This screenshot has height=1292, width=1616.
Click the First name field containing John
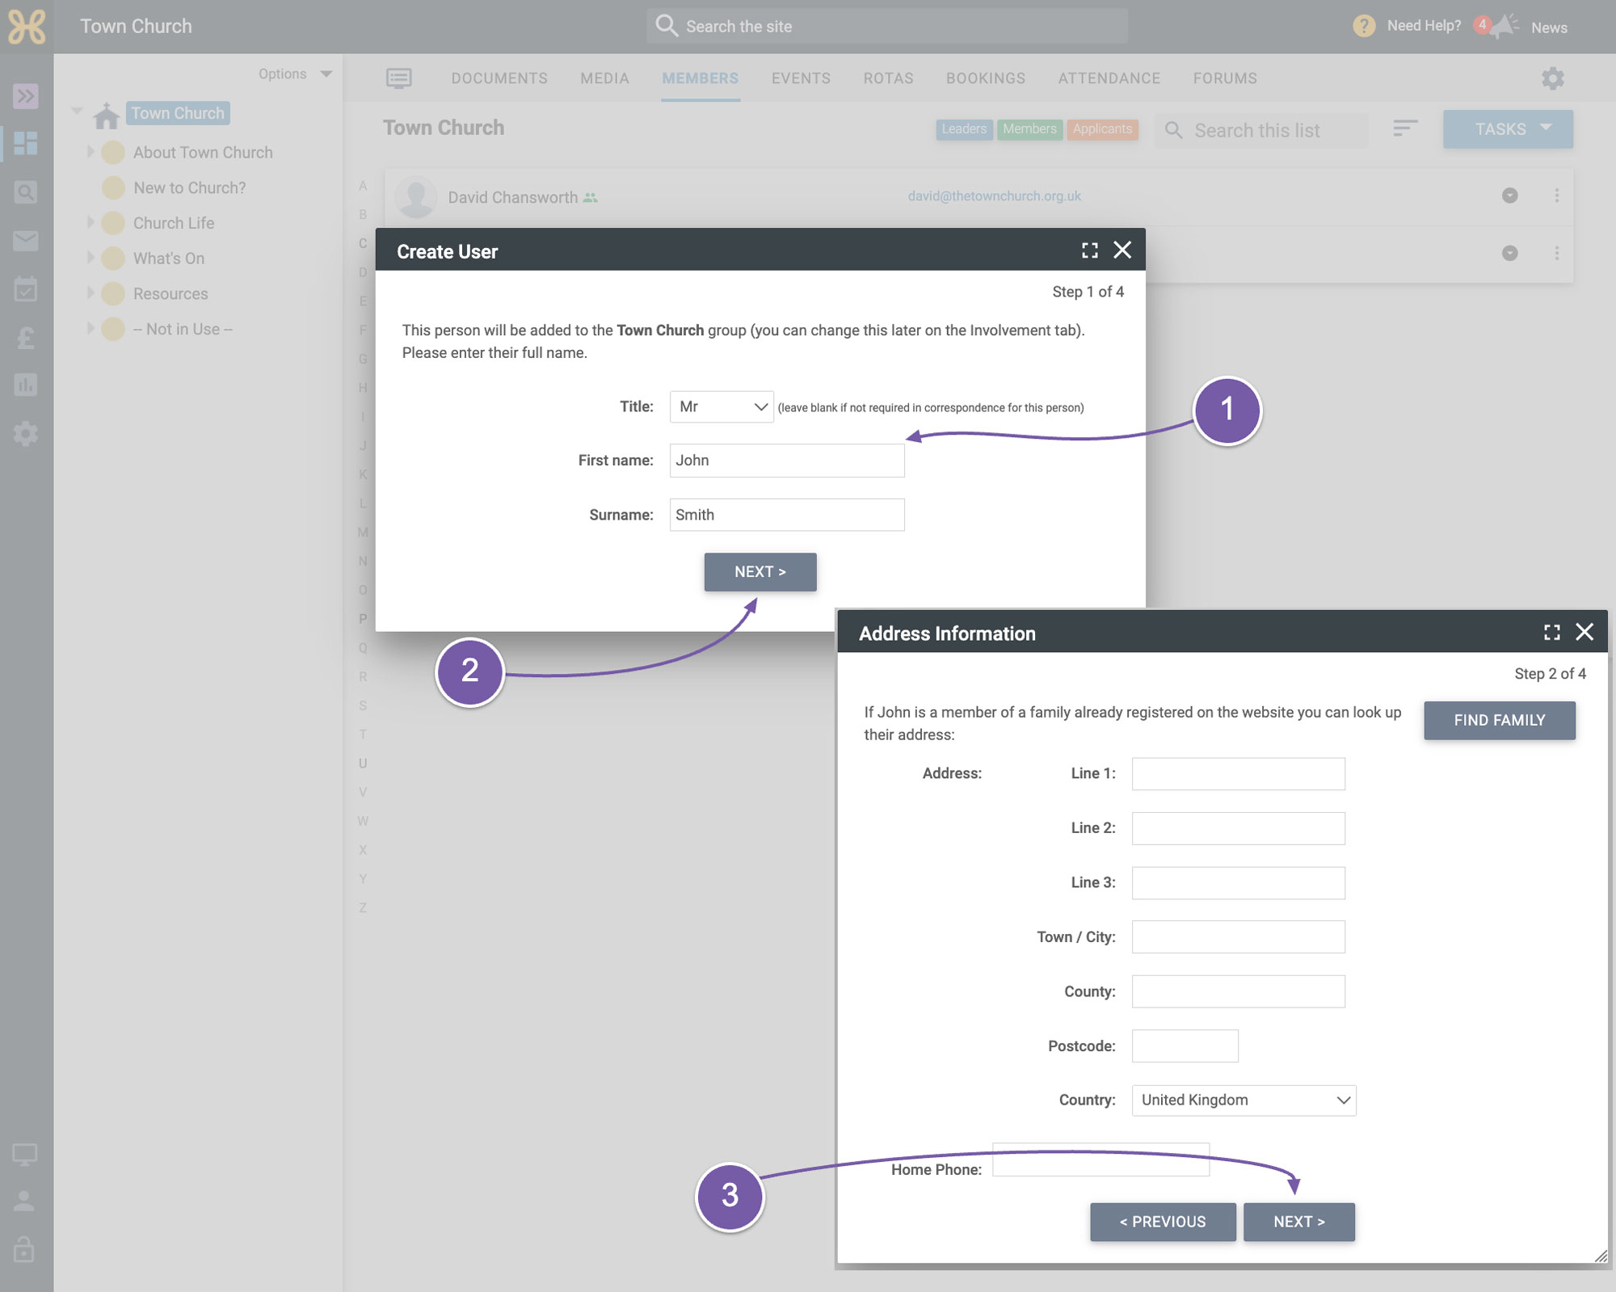tap(787, 461)
